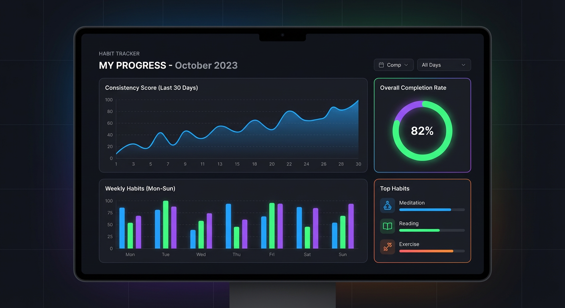Image resolution: width=565 pixels, height=308 pixels.
Task: Expand the Comp dropdown chevron
Action: click(x=406, y=65)
